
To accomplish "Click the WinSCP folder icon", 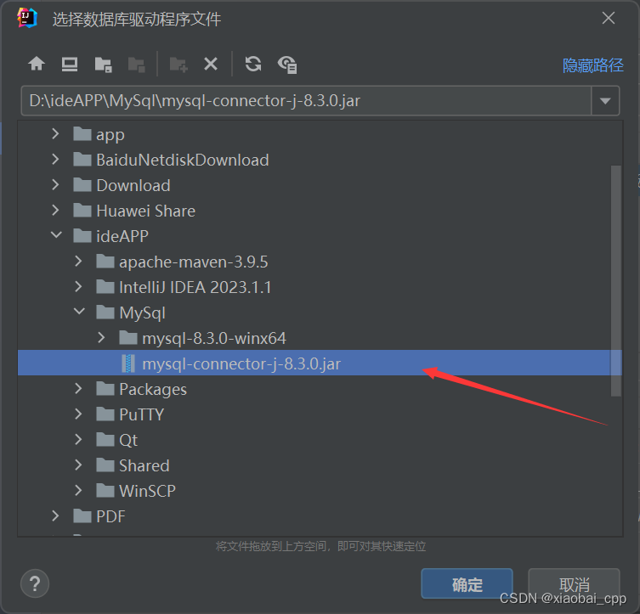I will click(x=105, y=491).
